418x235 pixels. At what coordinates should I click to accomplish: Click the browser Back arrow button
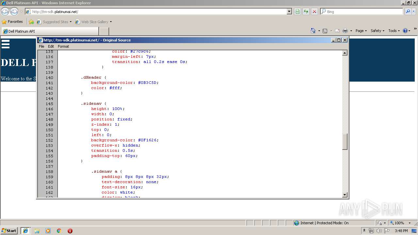point(5,12)
